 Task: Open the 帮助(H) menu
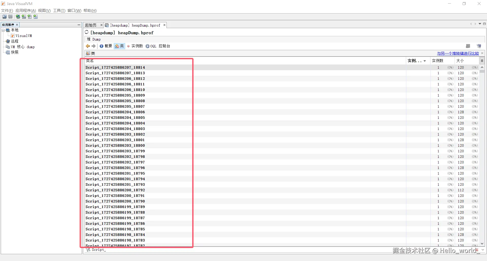point(90,11)
